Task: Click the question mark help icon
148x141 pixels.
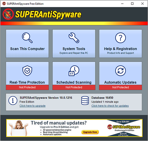Action: (120, 38)
